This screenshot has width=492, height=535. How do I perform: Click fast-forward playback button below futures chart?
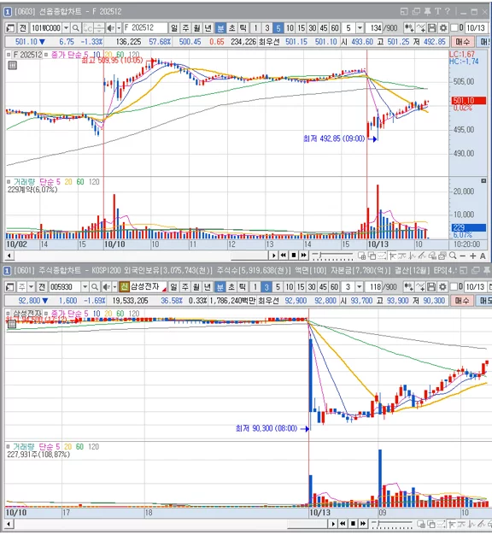pyautogui.click(x=303, y=255)
